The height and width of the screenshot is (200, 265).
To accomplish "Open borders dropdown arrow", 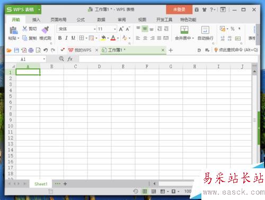I will [86, 38].
